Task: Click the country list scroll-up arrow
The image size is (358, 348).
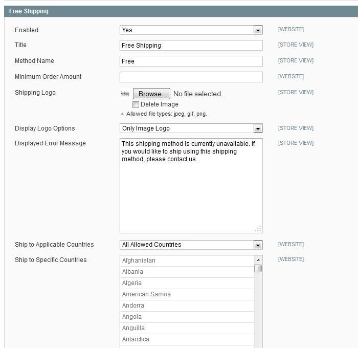Action: (x=258, y=260)
